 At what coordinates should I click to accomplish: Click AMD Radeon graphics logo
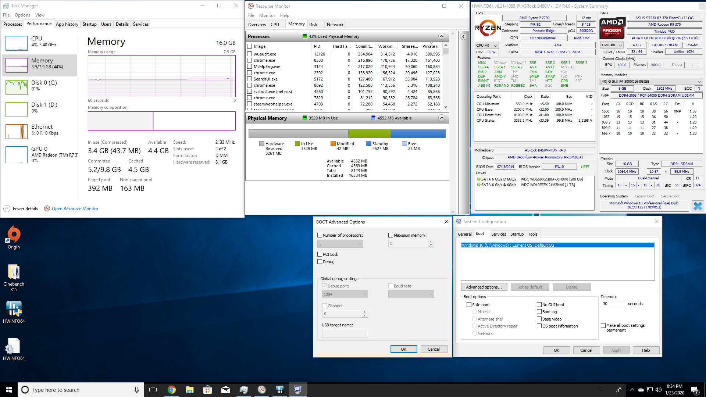[612, 28]
